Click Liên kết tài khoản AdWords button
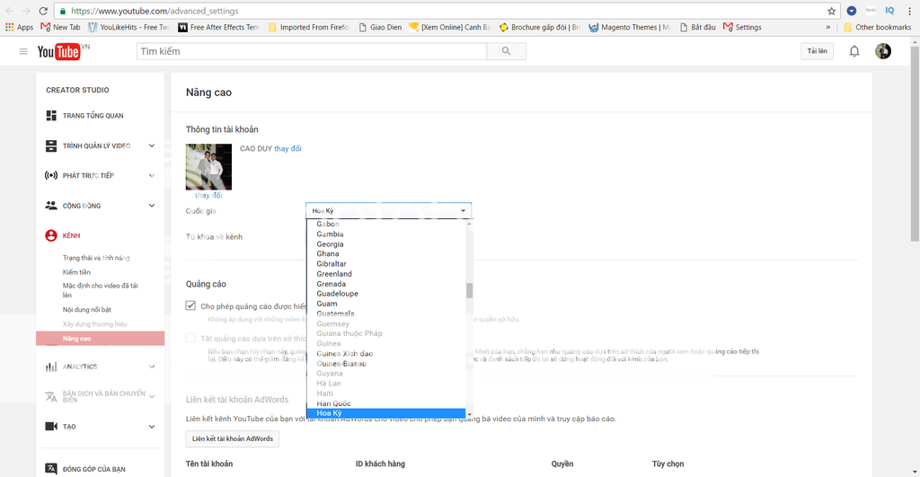Screen dimensions: 920x477 233,438
